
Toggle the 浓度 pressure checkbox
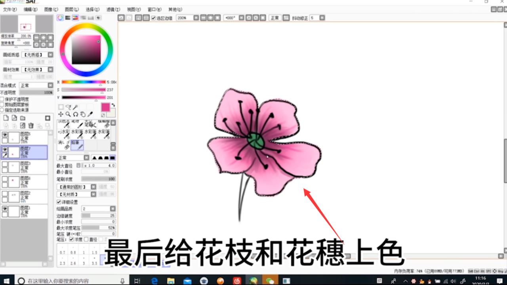point(71,239)
